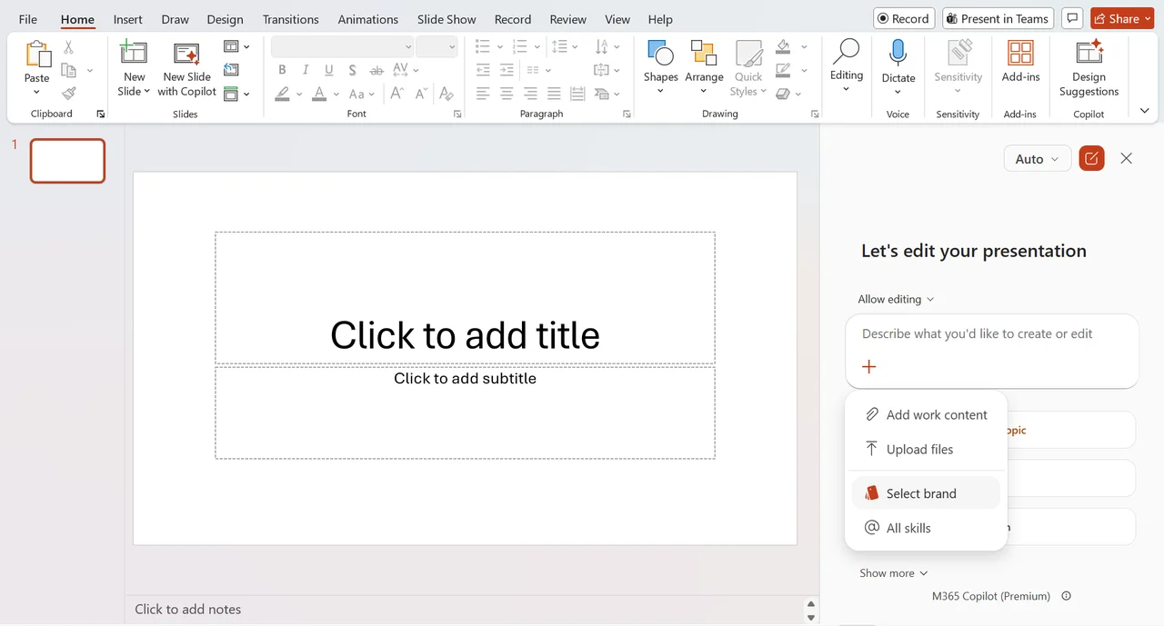1164x626 pixels.
Task: Open the Paragraph group dialog launcher
Action: click(x=627, y=114)
